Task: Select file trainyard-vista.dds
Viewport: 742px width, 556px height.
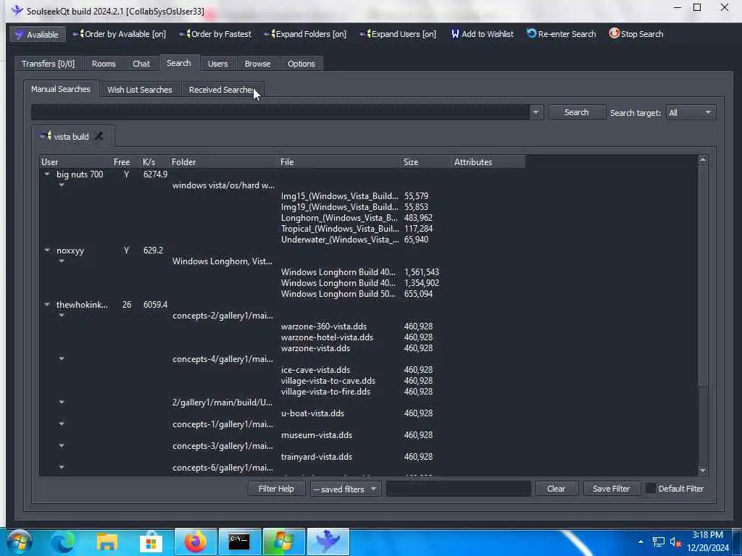Action: point(317,458)
